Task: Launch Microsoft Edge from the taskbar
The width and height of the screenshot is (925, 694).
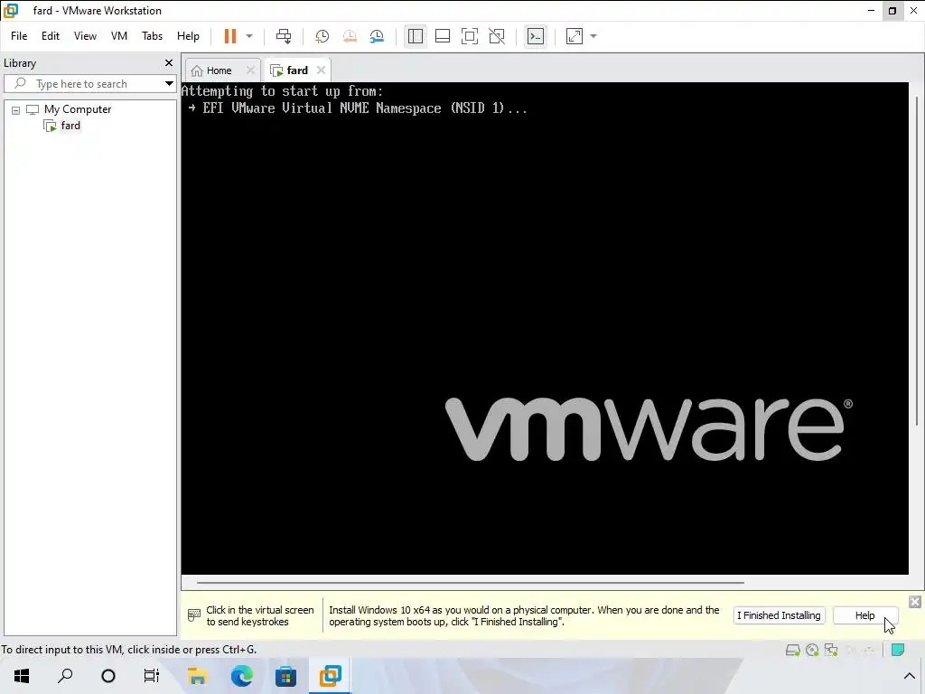Action: pyautogui.click(x=242, y=676)
